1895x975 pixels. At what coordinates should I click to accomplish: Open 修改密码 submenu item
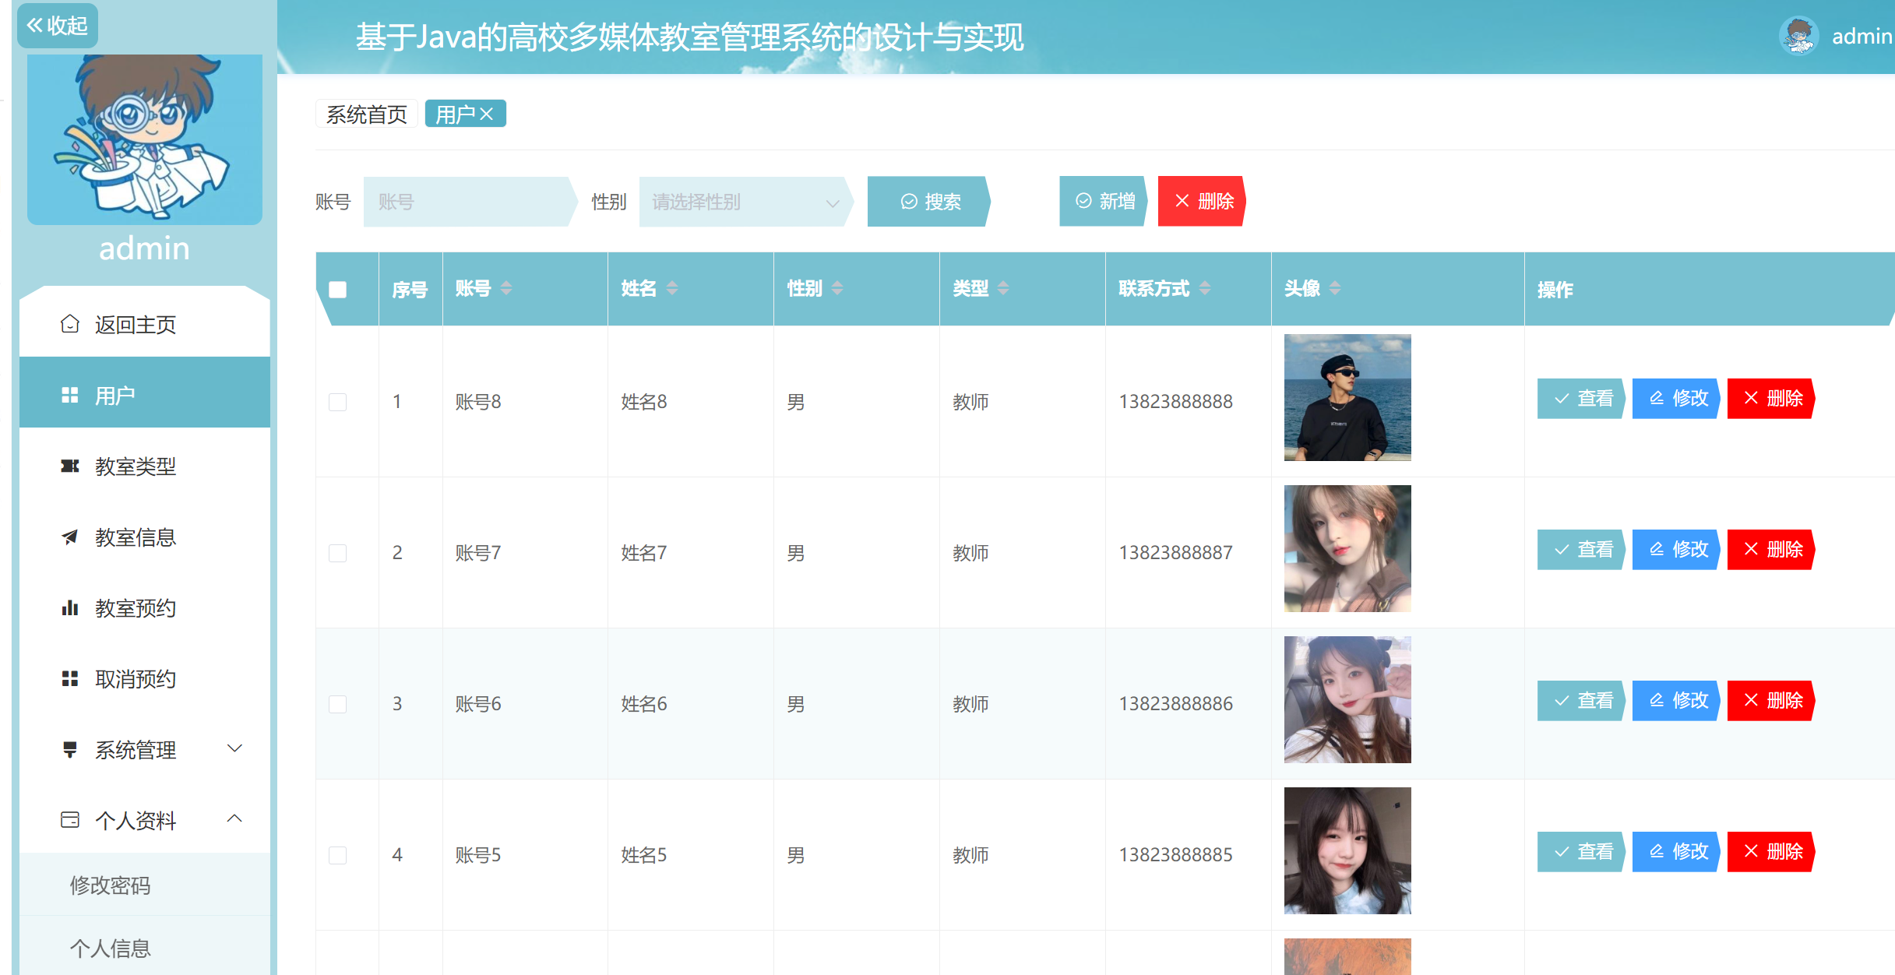point(111,885)
